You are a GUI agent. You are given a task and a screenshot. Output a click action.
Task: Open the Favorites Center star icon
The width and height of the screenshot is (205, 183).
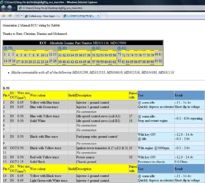click(x=4, y=15)
